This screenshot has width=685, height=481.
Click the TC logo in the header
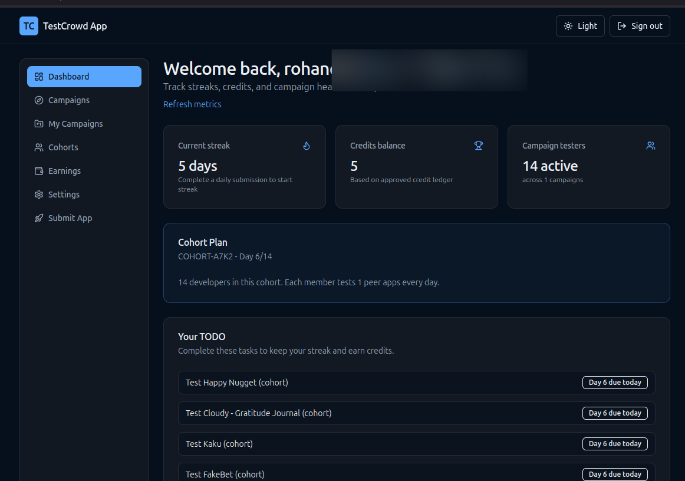click(x=28, y=26)
